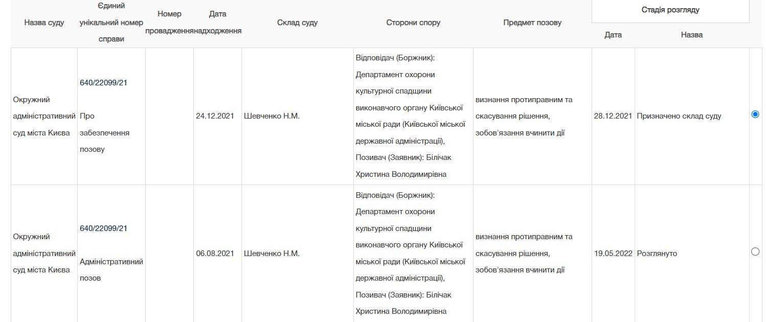Click the 'Єдиний унікальний номер справи' header

111,22
